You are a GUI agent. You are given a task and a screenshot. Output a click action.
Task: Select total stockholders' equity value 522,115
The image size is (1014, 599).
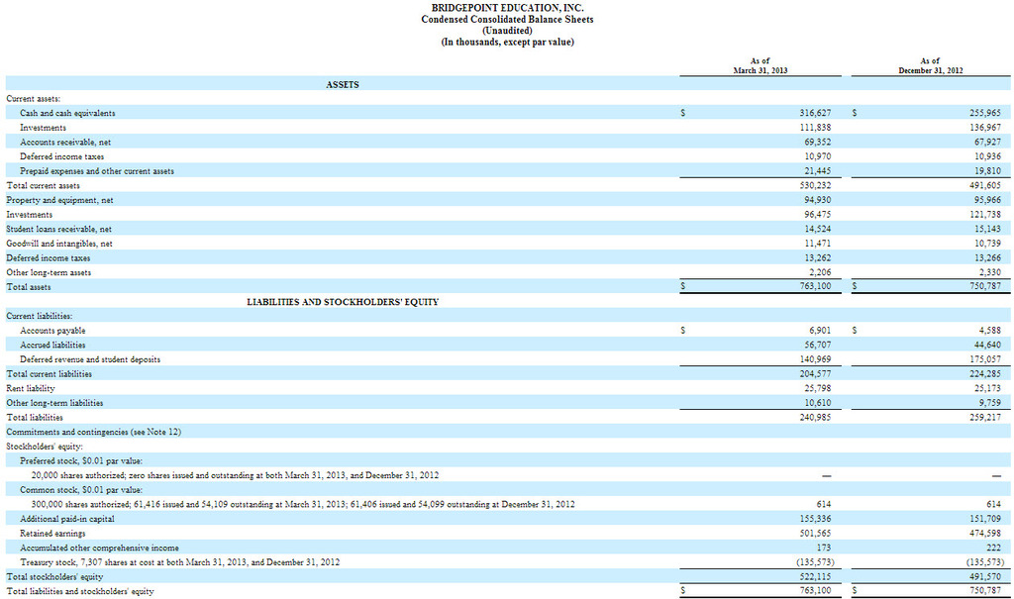pos(816,577)
